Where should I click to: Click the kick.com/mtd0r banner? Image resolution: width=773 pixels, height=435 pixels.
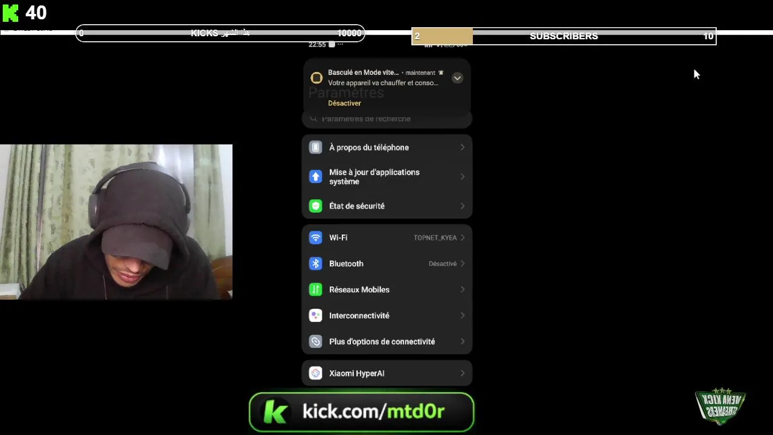pos(361,412)
